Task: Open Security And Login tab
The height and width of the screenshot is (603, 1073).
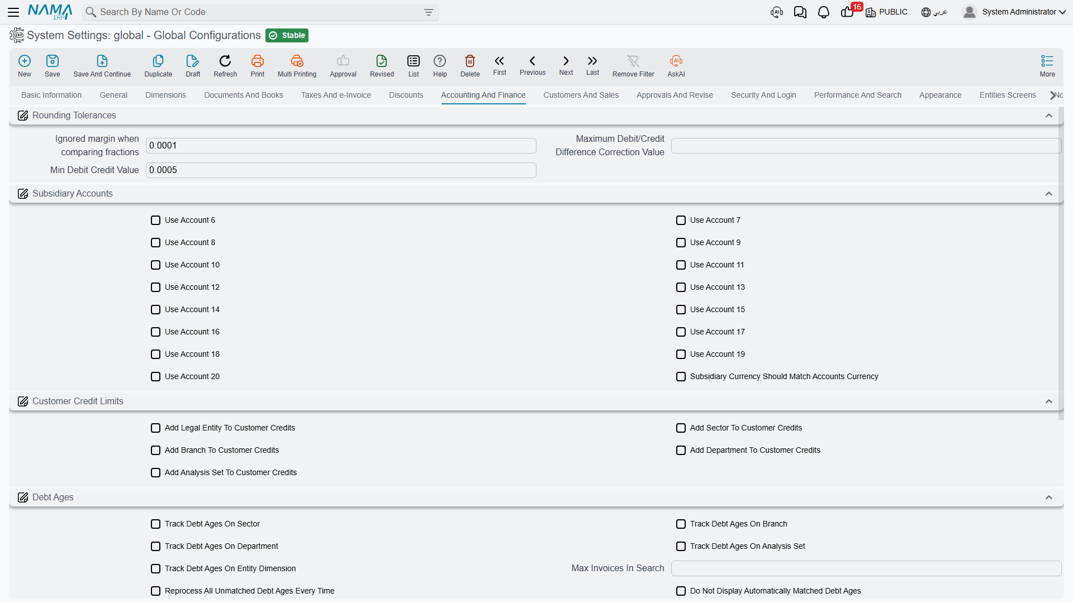Action: click(763, 95)
